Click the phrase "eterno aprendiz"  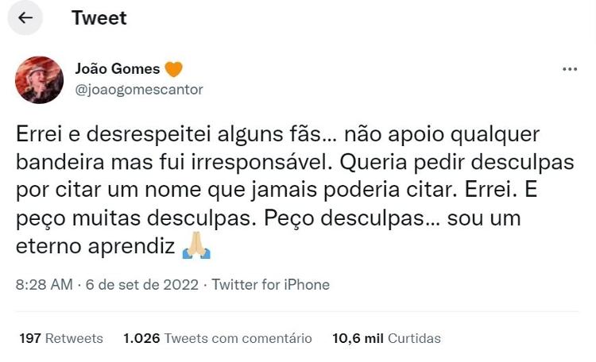pos(95,247)
